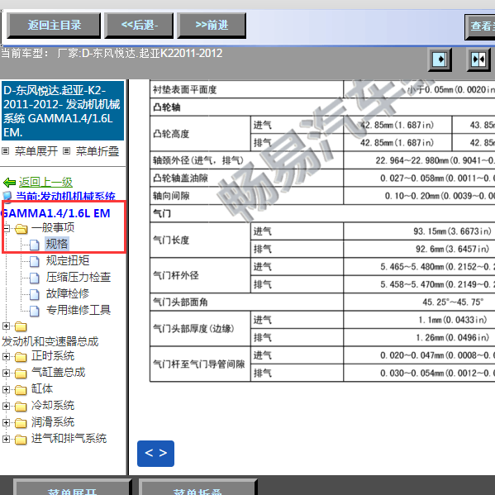Click the green back arrow icon

point(9,182)
